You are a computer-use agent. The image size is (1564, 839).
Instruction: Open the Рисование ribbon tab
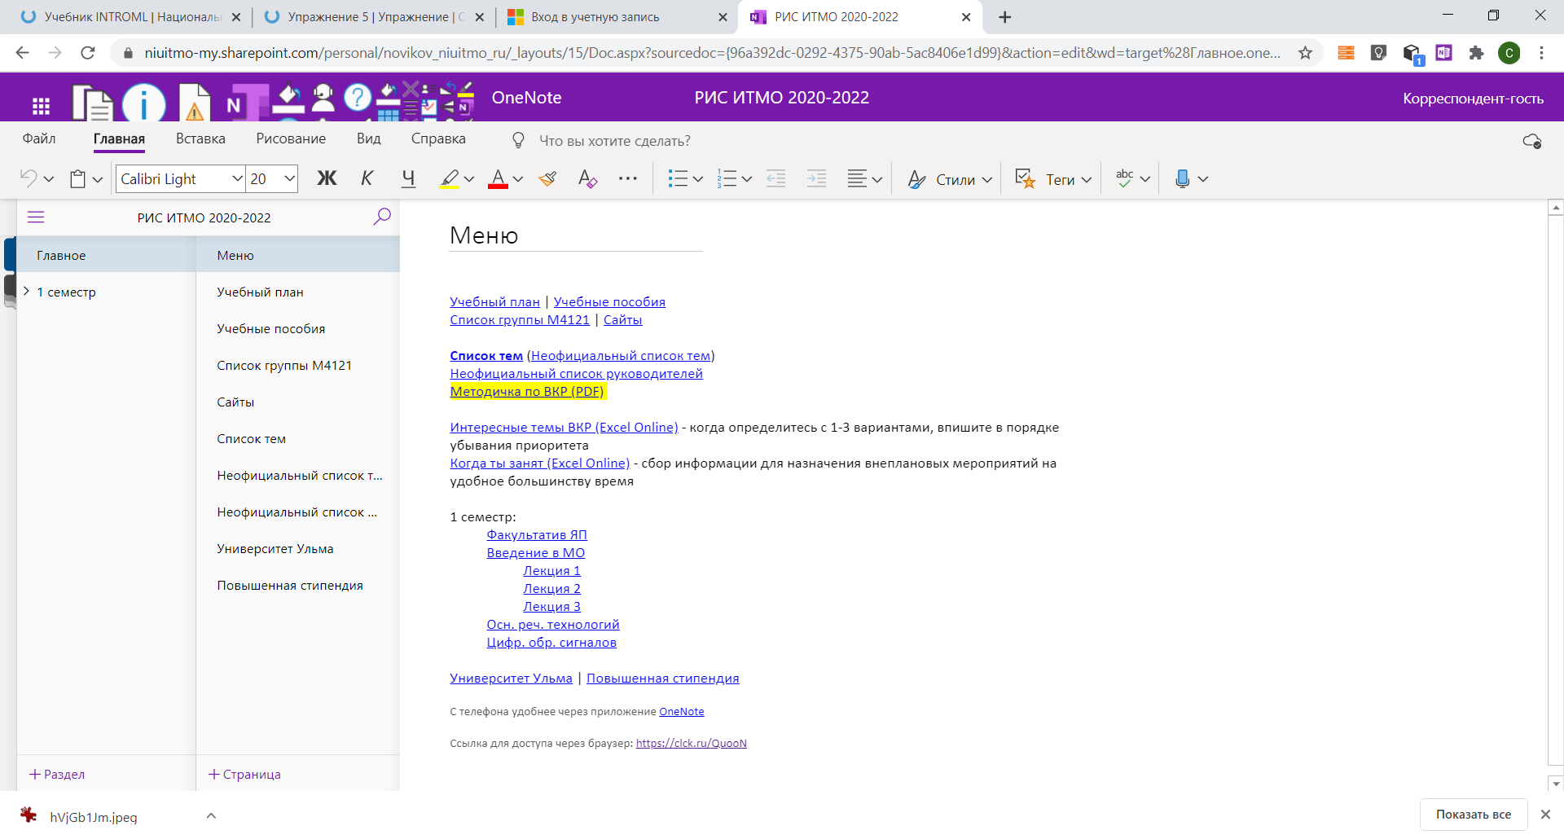click(x=290, y=138)
